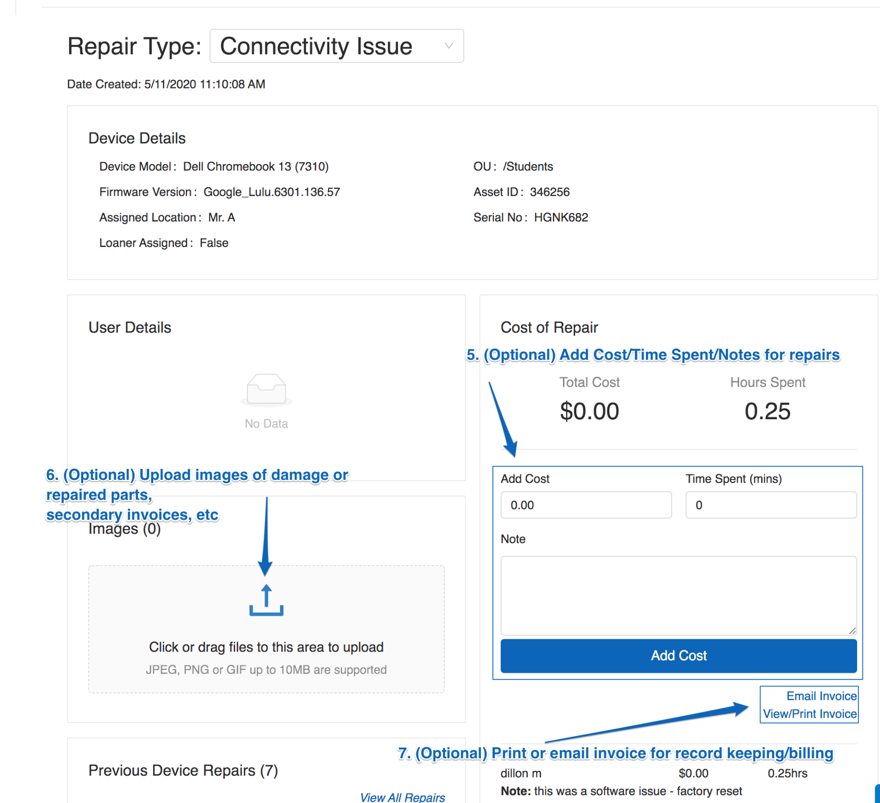The image size is (880, 803).
Task: Select the Asset ID 346256
Action: click(x=549, y=192)
